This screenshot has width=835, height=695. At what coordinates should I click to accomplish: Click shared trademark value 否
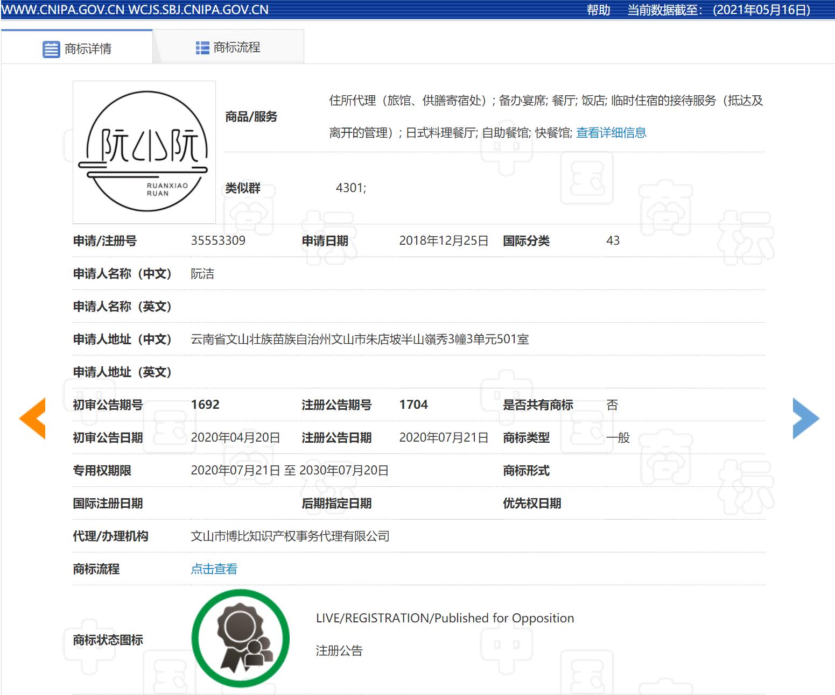coord(612,405)
